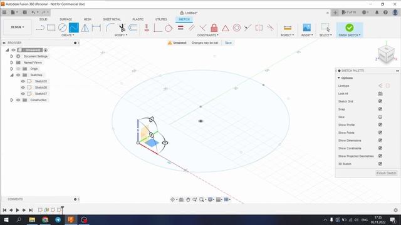Select the Trim scissors tool
Screen dimensions: 401x225
point(122,27)
